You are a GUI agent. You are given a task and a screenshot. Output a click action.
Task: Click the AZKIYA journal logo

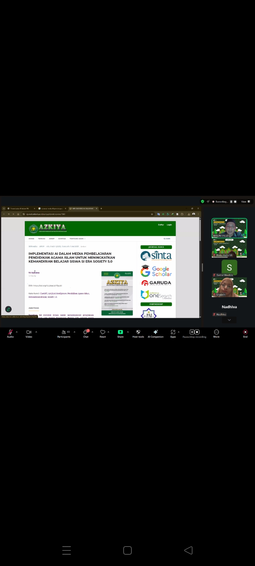(48, 228)
